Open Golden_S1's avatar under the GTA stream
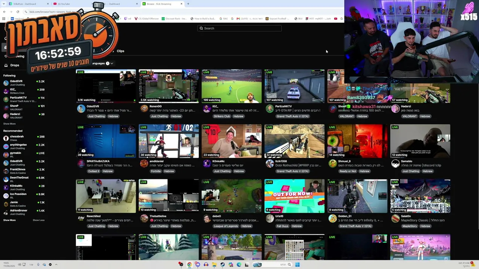This screenshot has width=479, height=269. click(x=333, y=219)
